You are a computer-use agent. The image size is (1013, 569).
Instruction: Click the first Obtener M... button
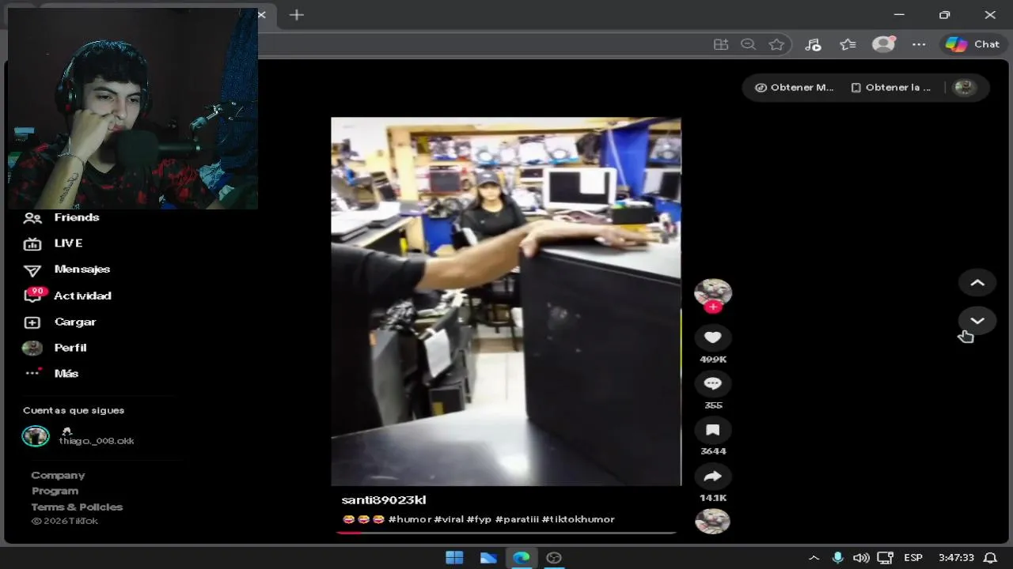(795, 88)
